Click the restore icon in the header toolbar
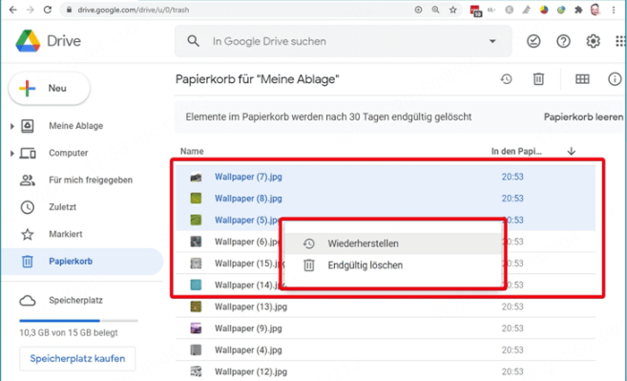627x381 pixels. [x=506, y=79]
